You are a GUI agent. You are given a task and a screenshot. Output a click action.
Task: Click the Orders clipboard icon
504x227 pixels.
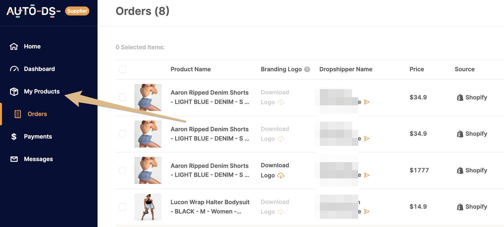[18, 114]
